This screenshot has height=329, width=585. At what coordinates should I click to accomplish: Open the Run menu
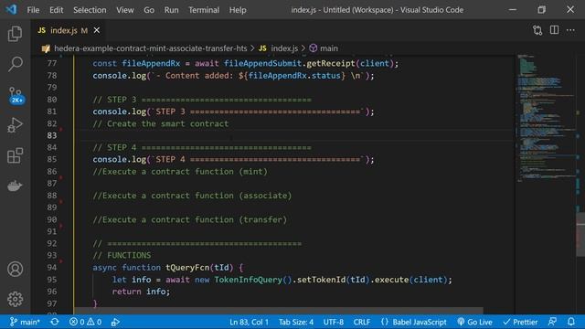click(171, 10)
